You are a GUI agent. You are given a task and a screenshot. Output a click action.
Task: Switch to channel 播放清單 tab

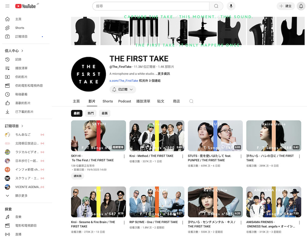[143, 101]
